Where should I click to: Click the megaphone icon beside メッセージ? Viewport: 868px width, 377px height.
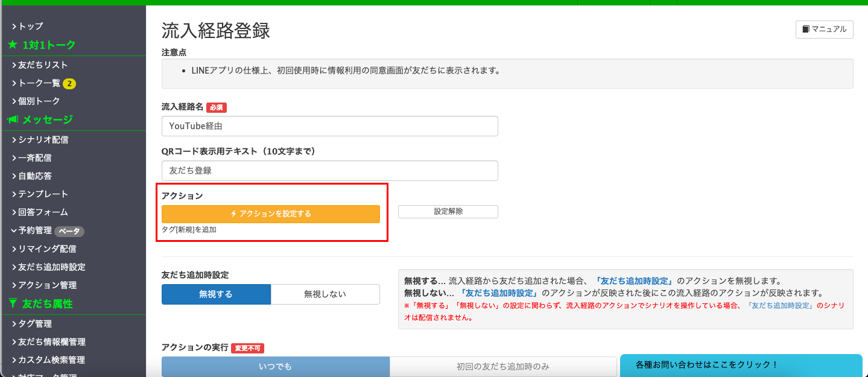[13, 120]
